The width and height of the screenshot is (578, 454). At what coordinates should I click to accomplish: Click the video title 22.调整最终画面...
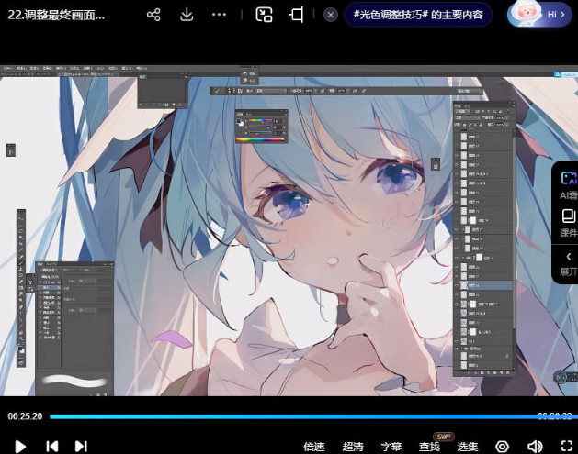tap(56, 15)
